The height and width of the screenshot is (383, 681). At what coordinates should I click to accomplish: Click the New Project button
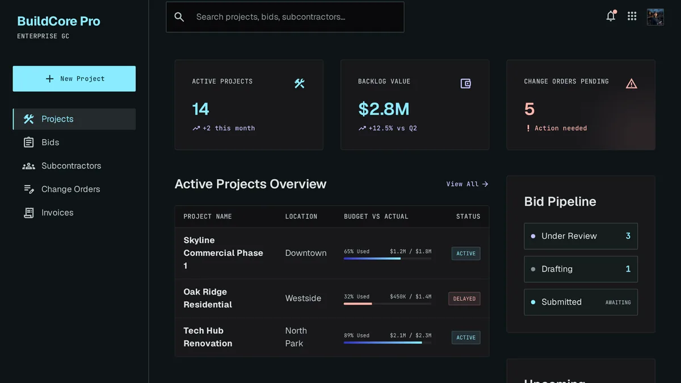point(74,79)
